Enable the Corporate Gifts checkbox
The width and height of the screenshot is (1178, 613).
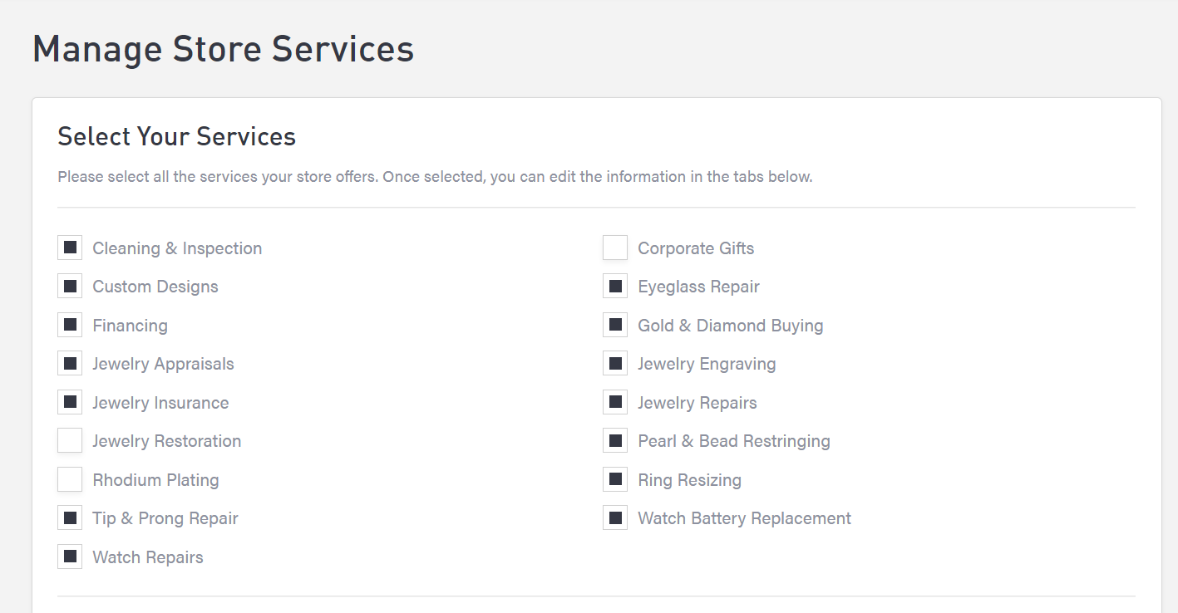[615, 248]
